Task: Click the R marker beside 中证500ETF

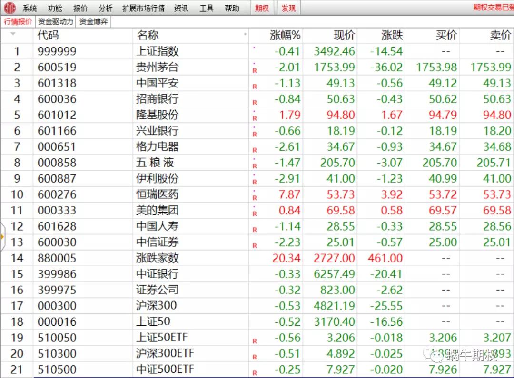Action: pos(255,373)
